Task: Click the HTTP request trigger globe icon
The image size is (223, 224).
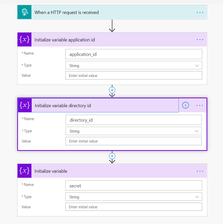Action: click(x=24, y=12)
